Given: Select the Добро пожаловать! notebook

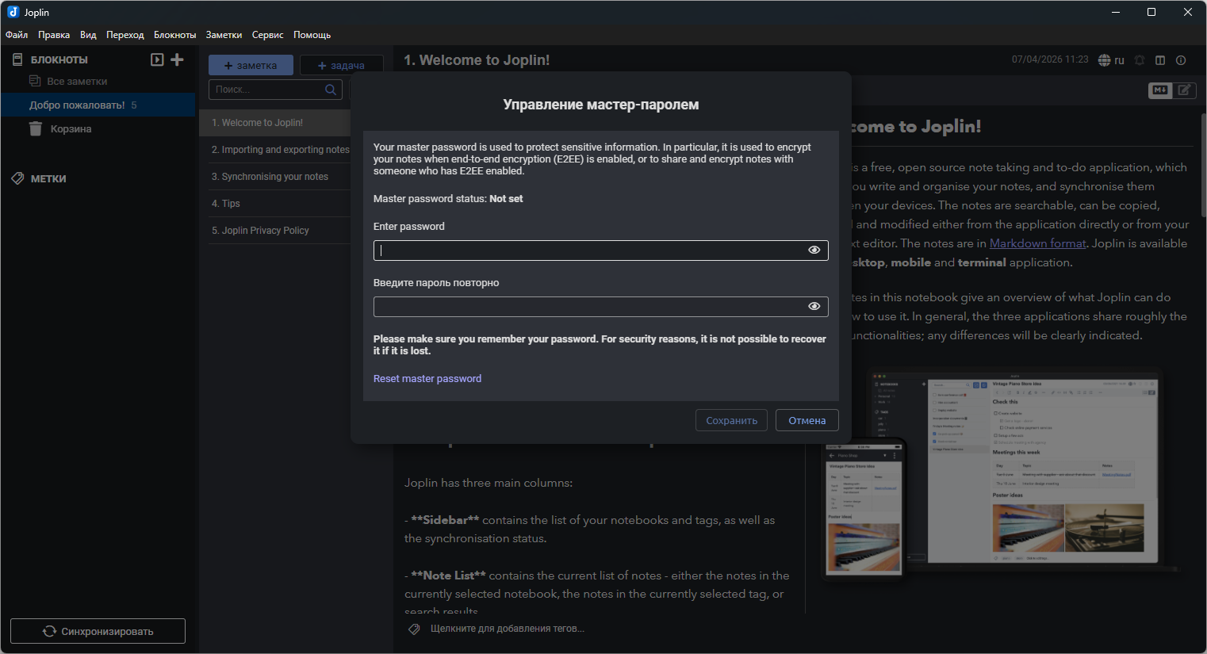Looking at the screenshot, I should pyautogui.click(x=98, y=105).
